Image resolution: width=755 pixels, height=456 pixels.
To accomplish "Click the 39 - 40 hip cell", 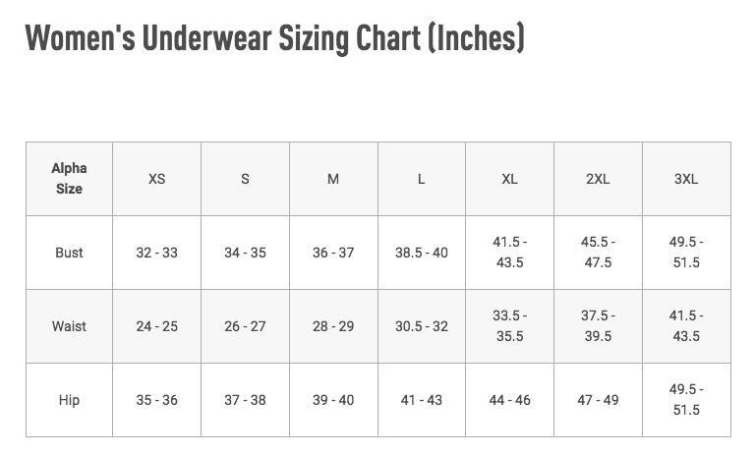I will point(333,400).
